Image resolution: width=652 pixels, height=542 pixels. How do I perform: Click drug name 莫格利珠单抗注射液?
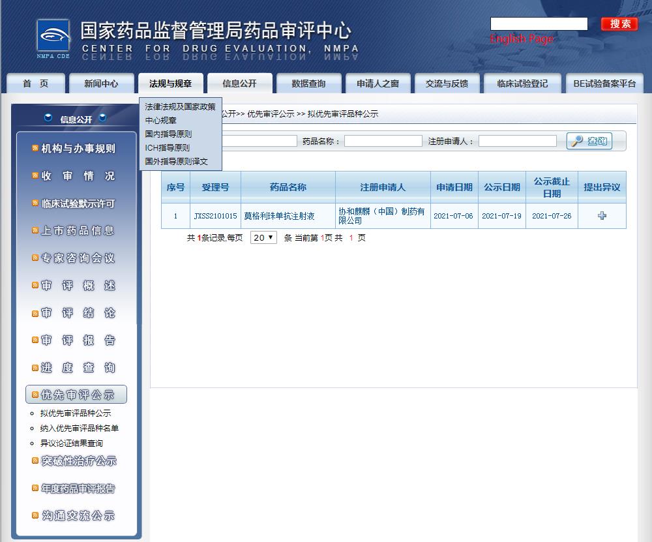pyautogui.click(x=279, y=216)
